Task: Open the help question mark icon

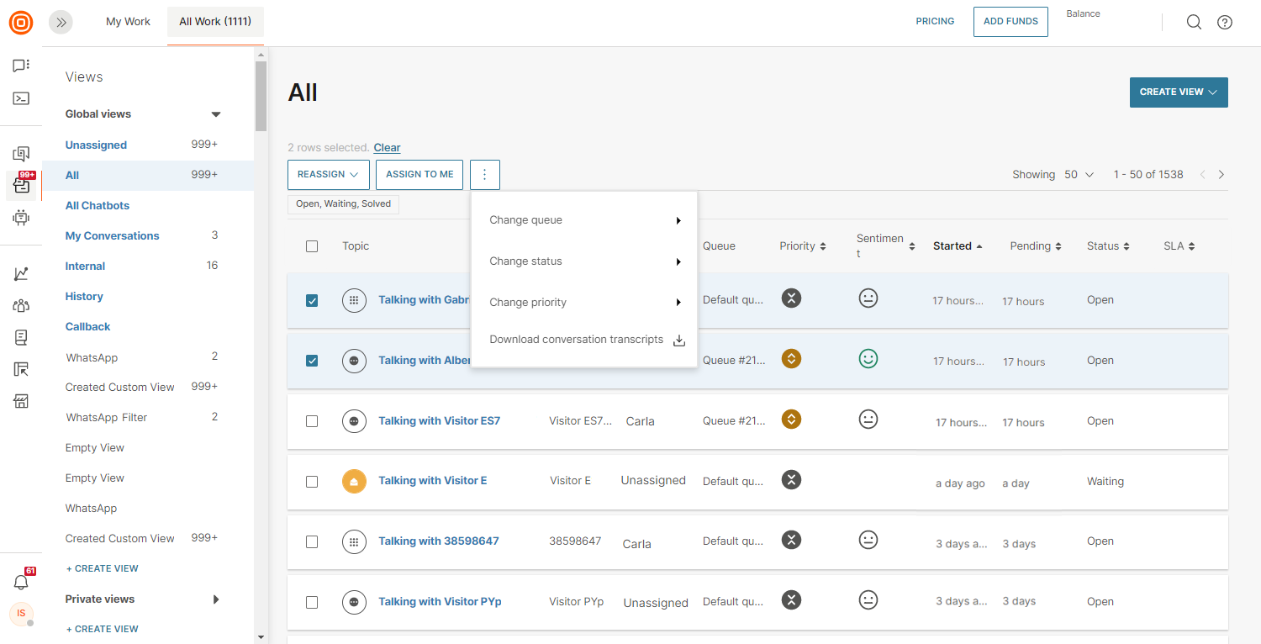Action: coord(1225,22)
